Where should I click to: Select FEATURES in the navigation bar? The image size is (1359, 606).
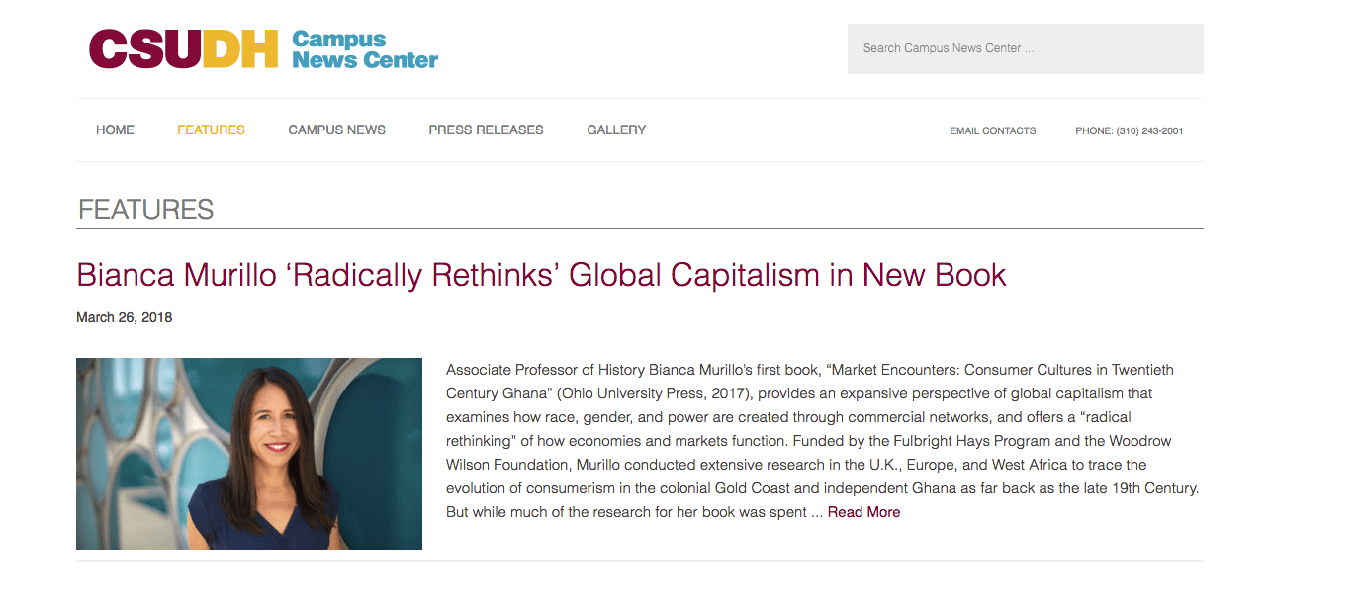point(211,130)
